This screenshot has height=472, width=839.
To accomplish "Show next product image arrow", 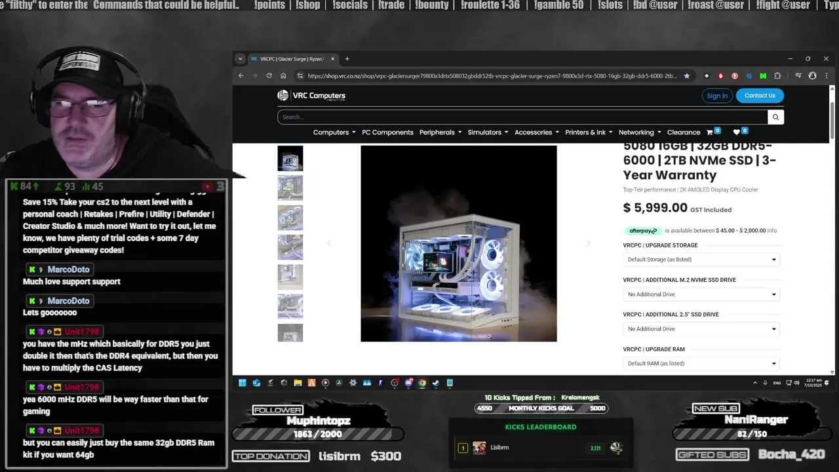I will click(588, 243).
